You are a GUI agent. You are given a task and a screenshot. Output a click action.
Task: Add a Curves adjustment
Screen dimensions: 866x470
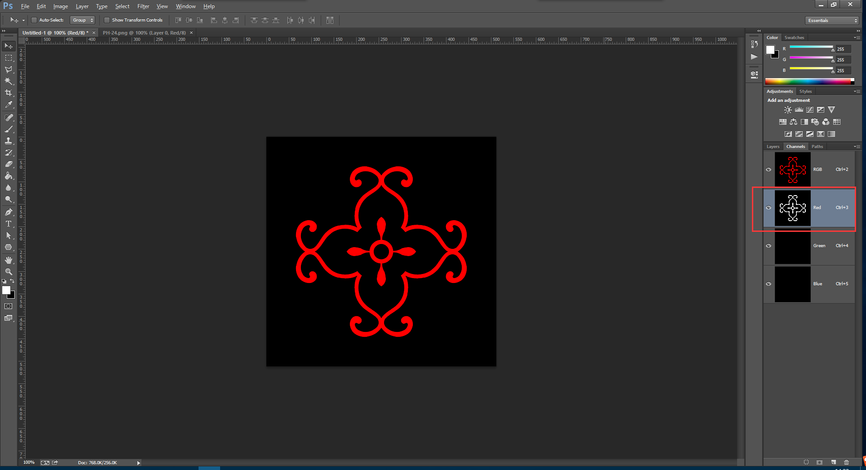(x=810, y=110)
